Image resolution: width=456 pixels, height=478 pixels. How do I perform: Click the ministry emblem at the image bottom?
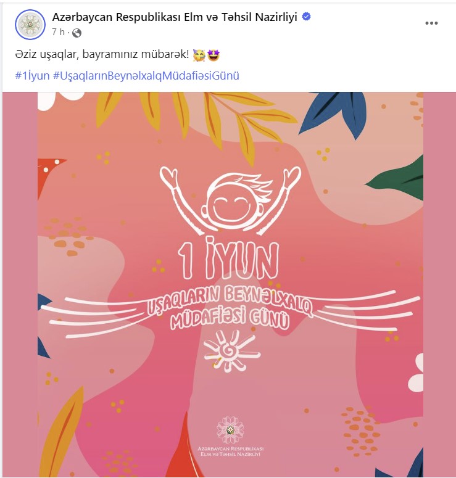click(x=230, y=430)
